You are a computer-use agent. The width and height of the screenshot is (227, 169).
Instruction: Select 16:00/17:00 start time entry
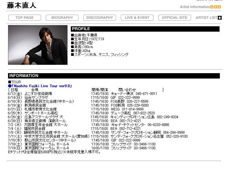[x=100, y=148]
